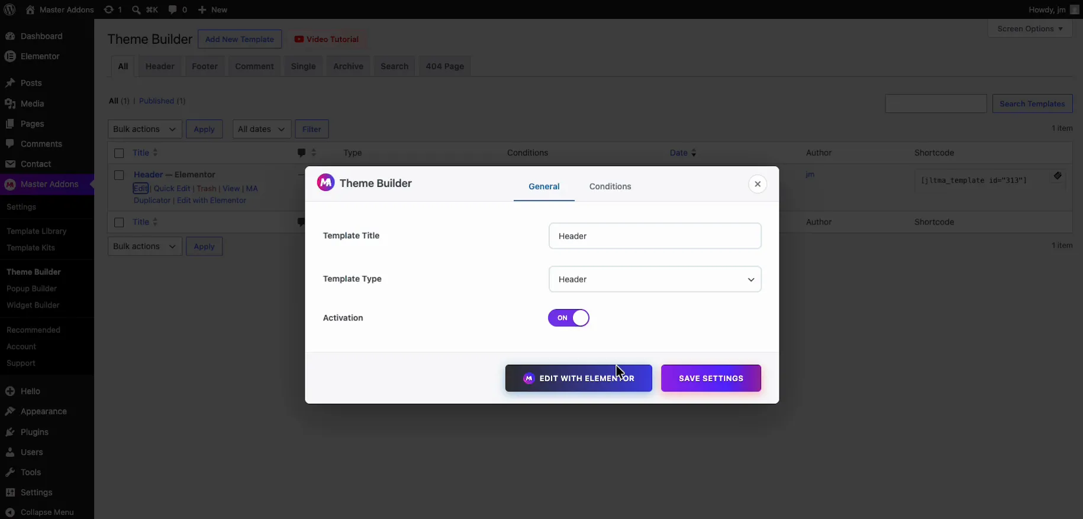Screen dimensions: 1083x519
Task: Click the user avatar next to Howdy
Action: click(x=1075, y=9)
